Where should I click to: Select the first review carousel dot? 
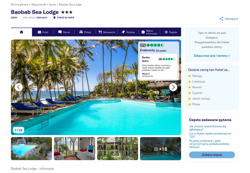[x=155, y=82]
